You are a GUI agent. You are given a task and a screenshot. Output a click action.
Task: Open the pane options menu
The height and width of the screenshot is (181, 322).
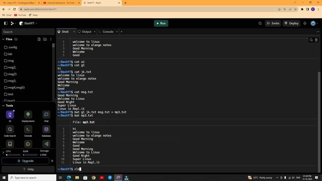pos(318,32)
